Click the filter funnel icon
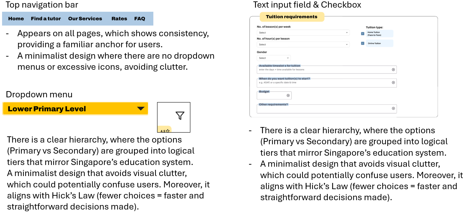 180,116
